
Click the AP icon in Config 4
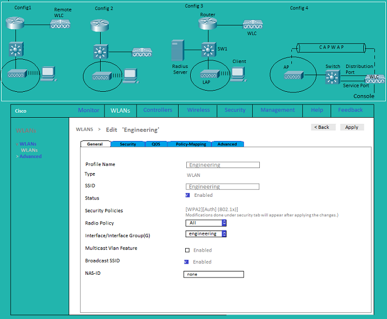tap(294, 75)
